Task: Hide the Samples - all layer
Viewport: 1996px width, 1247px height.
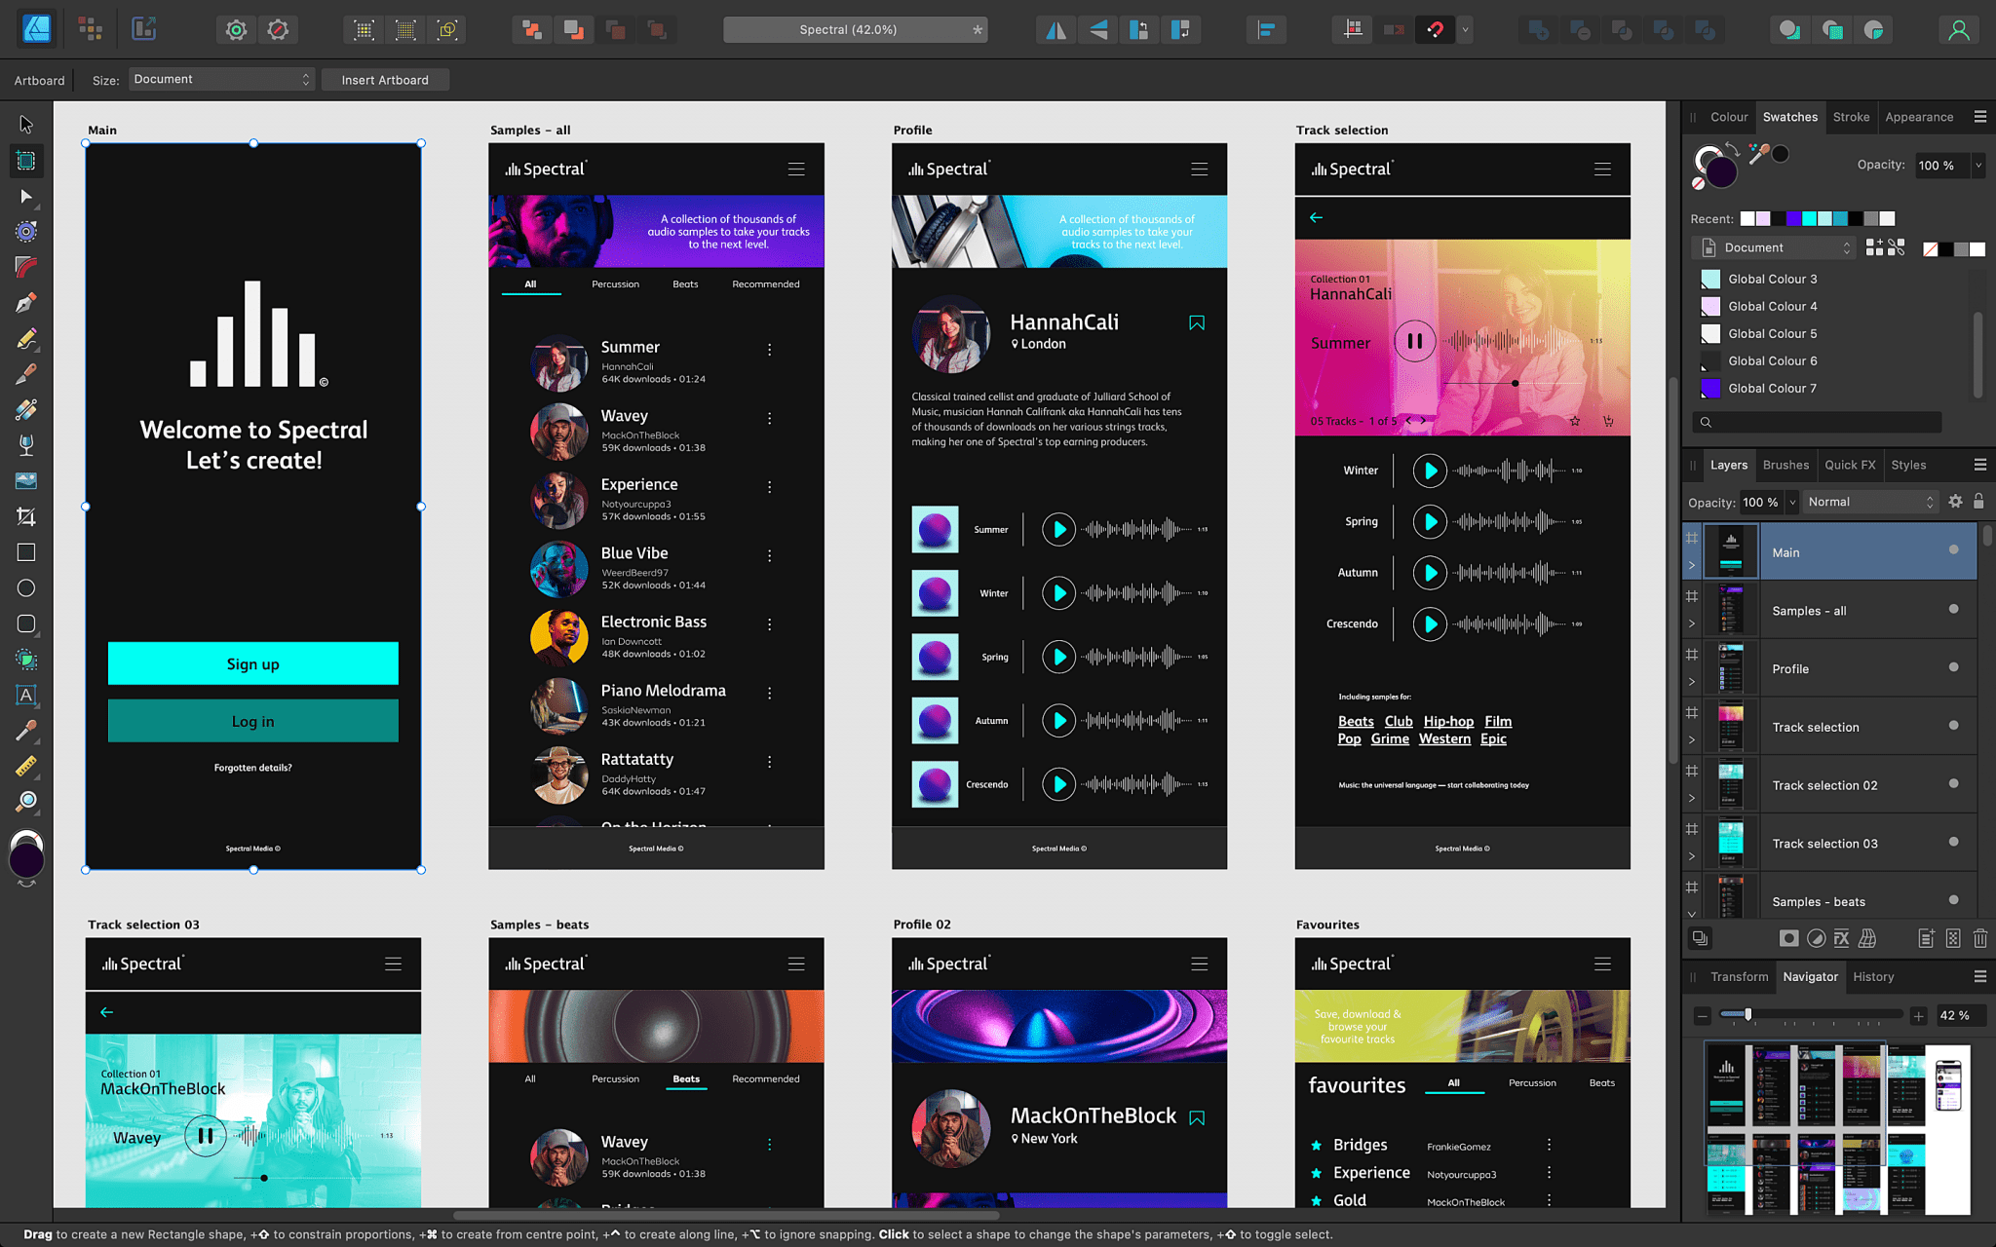Action: pyautogui.click(x=1953, y=609)
